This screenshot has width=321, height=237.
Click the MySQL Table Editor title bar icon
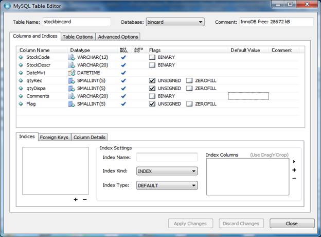coord(7,6)
